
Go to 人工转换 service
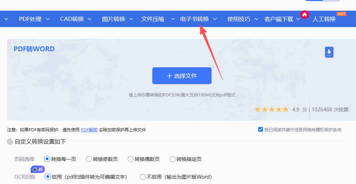324,19
